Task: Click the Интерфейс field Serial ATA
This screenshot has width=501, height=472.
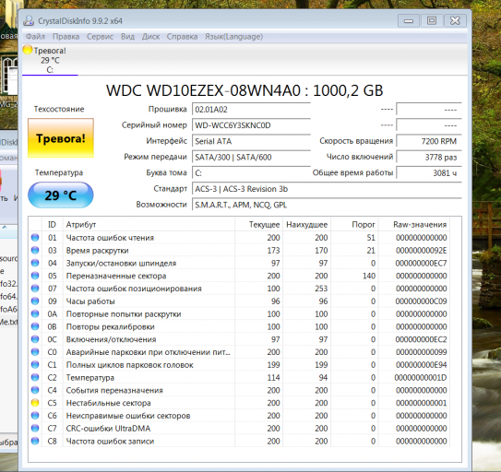Action: (x=251, y=141)
